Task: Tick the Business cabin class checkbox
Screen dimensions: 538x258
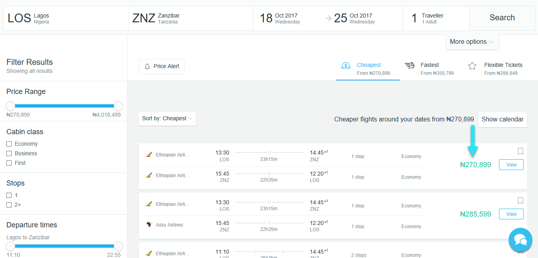Action: pos(9,154)
